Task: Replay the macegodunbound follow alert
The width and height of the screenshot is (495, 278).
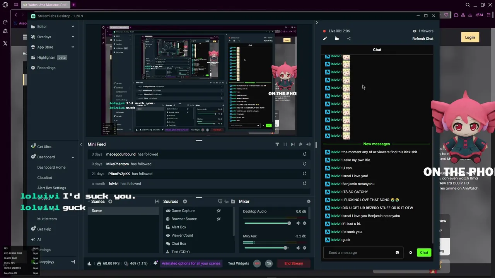Action: 304,154
